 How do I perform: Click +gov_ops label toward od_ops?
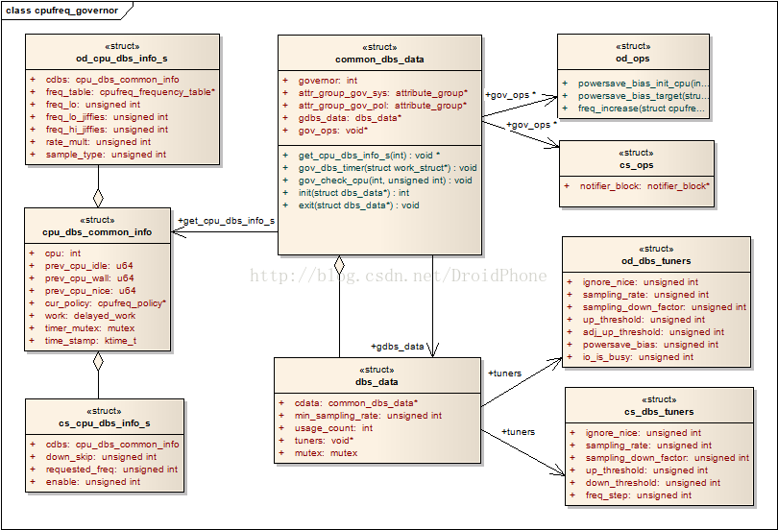pyautogui.click(x=511, y=95)
